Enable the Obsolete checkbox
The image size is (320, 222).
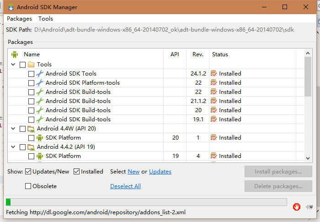point(28,186)
